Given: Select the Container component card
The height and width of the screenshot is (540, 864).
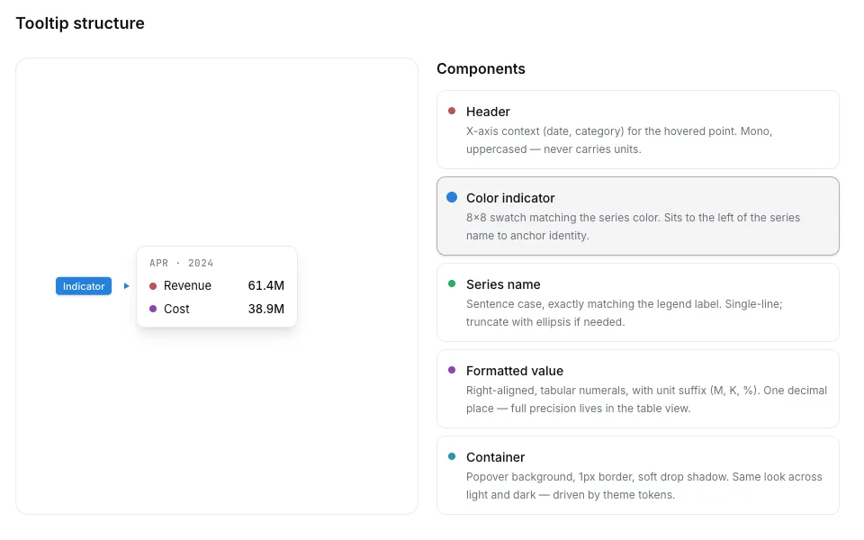Looking at the screenshot, I should (637, 475).
